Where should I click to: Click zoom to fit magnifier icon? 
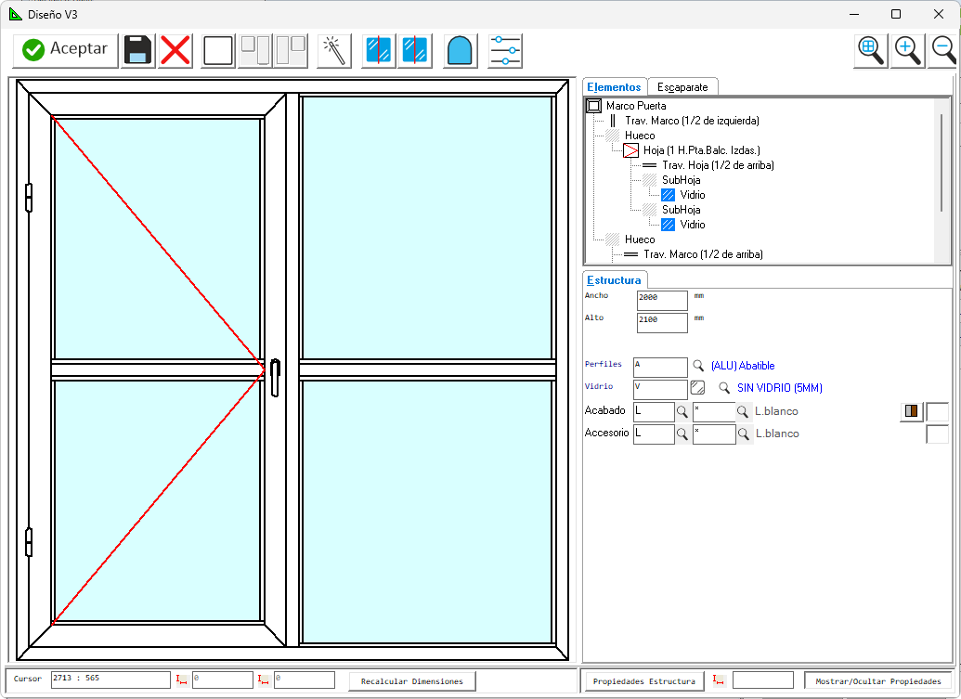pyautogui.click(x=871, y=50)
